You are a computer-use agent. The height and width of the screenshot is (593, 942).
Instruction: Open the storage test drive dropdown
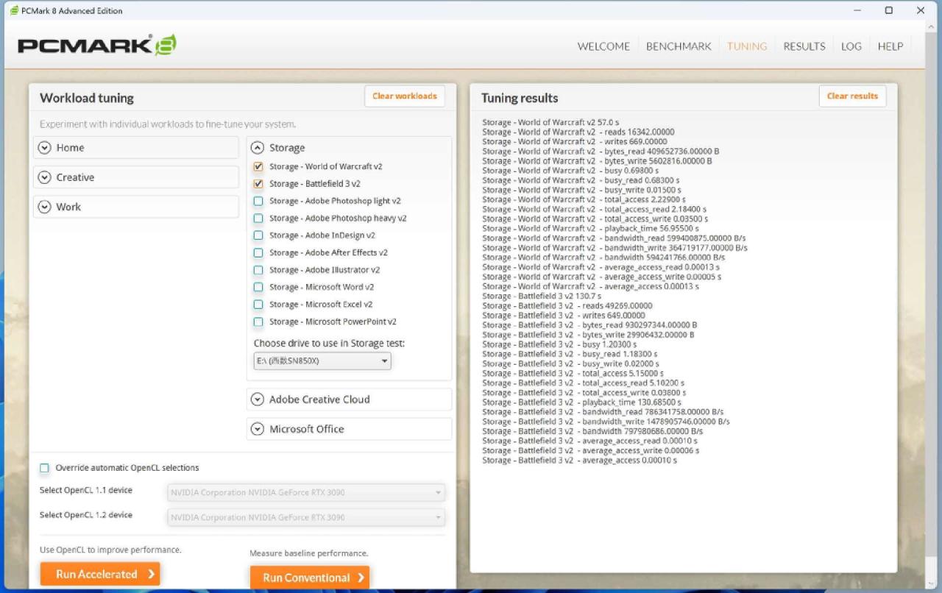[x=322, y=361]
